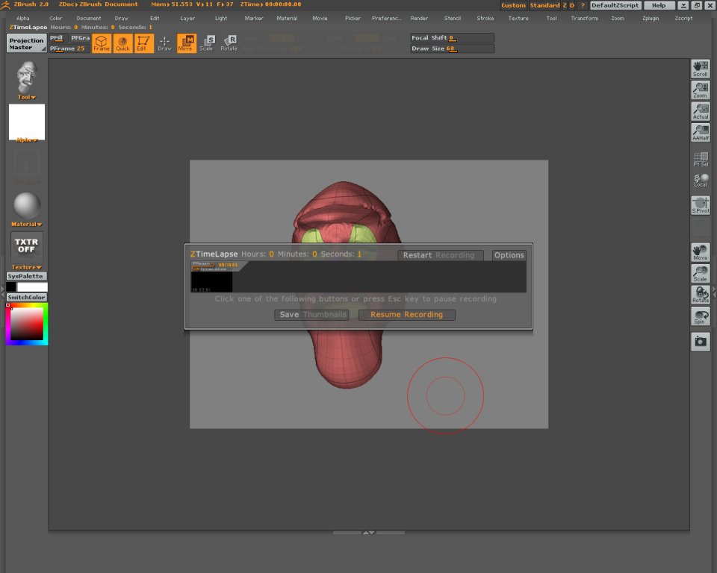Image resolution: width=717 pixels, height=573 pixels.
Task: Toggle the Quick render mode
Action: (122, 43)
